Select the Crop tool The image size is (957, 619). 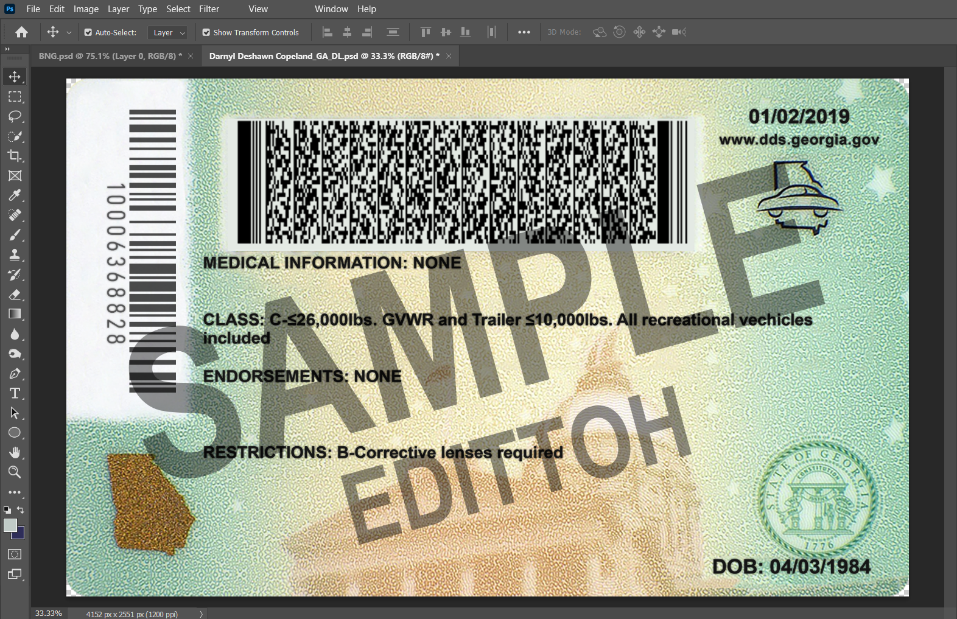pos(15,156)
